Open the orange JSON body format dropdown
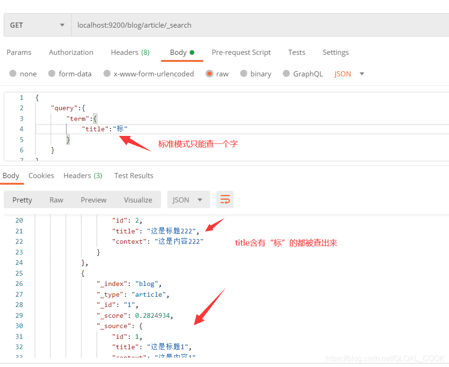The height and width of the screenshot is (367, 449). click(349, 74)
